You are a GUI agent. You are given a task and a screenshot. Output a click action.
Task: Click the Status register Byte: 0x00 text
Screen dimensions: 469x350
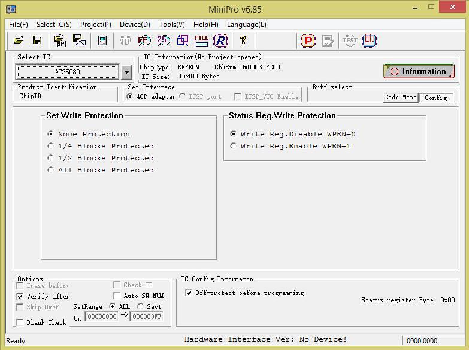tap(408, 300)
